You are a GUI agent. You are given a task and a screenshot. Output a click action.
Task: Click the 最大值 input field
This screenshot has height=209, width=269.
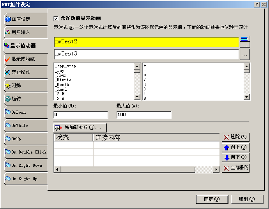[143, 115]
